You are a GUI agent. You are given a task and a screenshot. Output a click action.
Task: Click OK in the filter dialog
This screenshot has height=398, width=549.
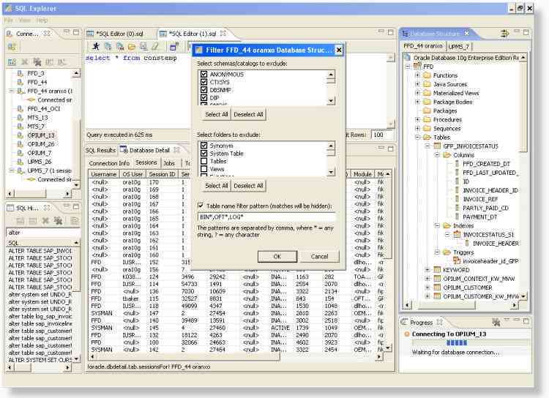tap(277, 256)
